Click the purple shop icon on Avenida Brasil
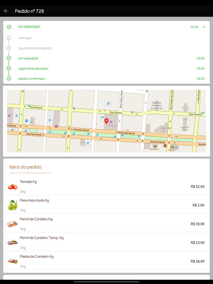 [56, 126]
